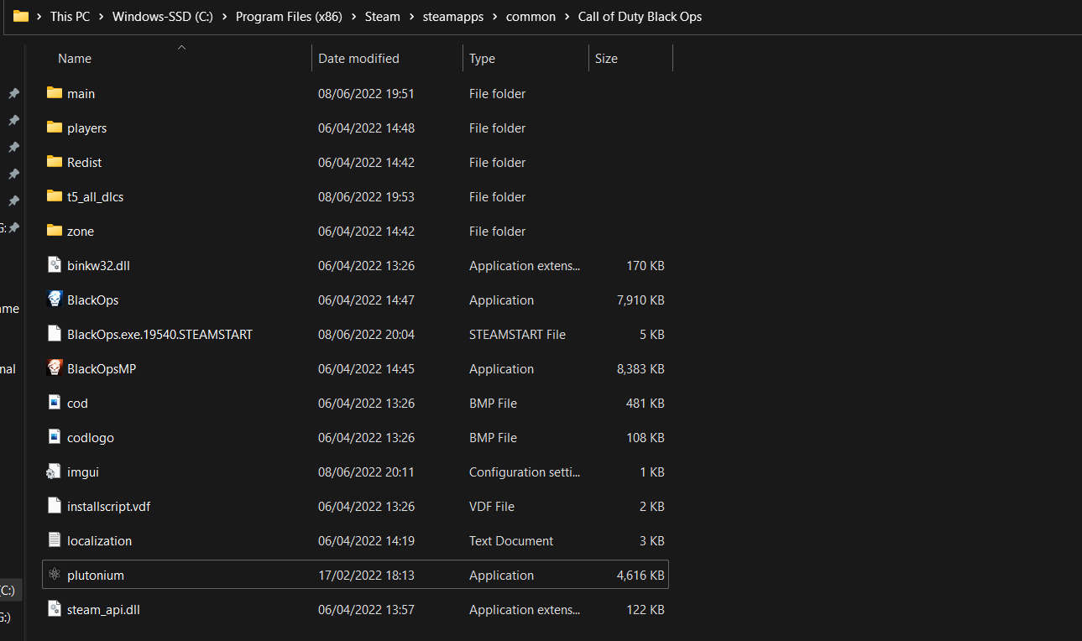Sort by the Size column header

pyautogui.click(x=606, y=59)
